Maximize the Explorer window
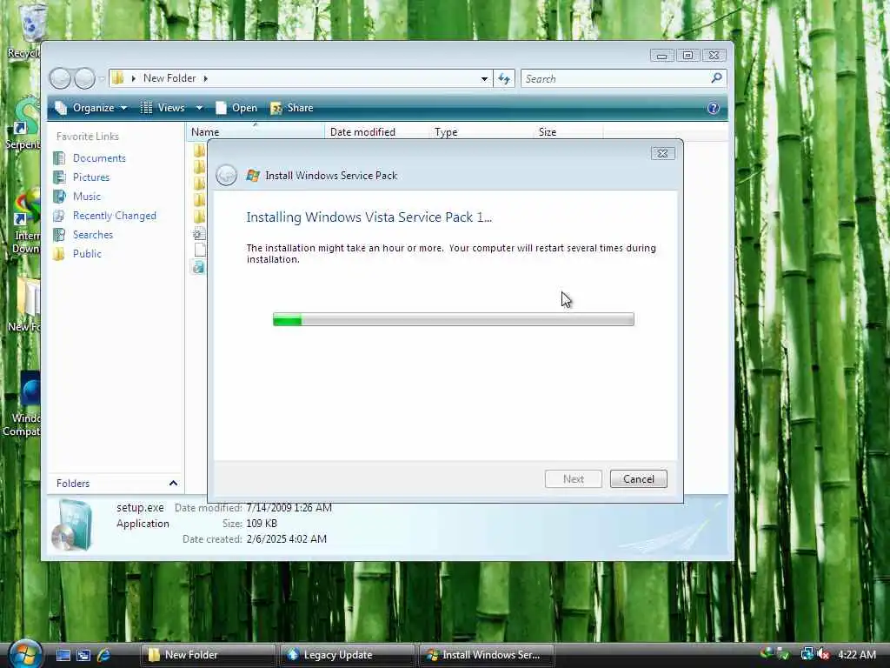Screen dimensions: 890x668 click(688, 56)
